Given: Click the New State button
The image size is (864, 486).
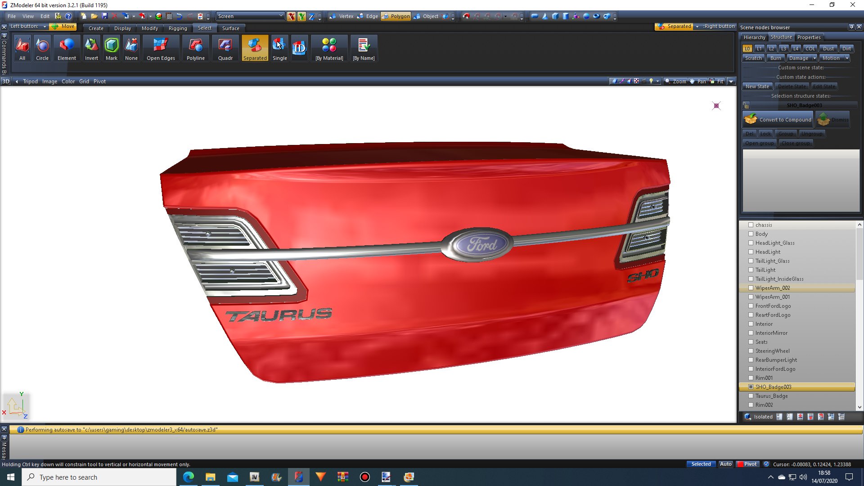Looking at the screenshot, I should coord(757,86).
